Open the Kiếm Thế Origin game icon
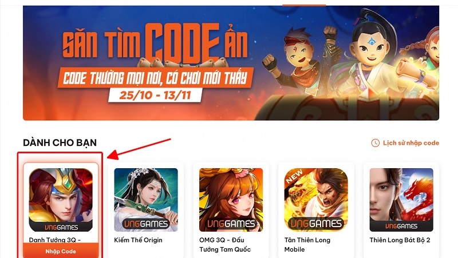The width and height of the screenshot is (458, 258). [146, 200]
